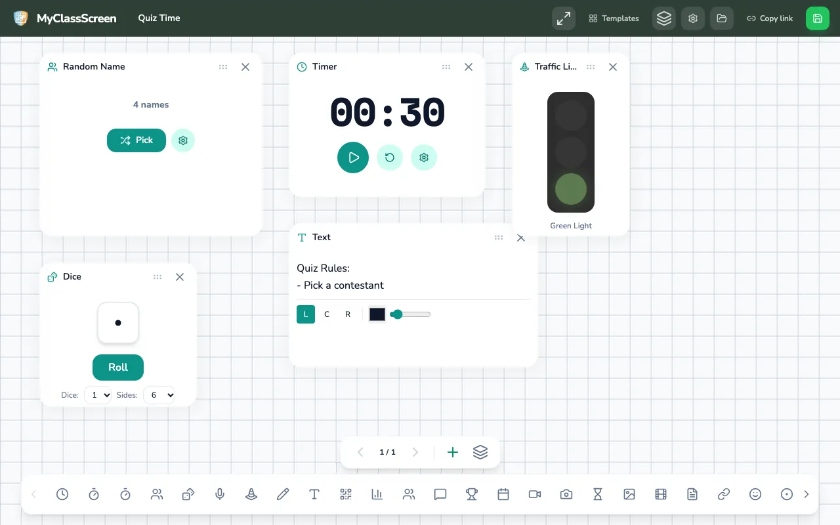Select center text alignment C

click(x=327, y=314)
